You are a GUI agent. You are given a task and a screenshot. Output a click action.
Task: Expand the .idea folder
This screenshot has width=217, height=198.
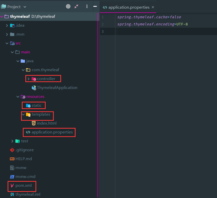click(x=7, y=25)
